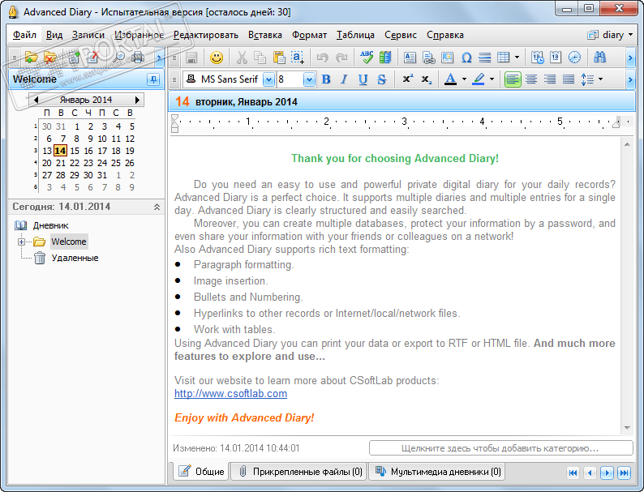Insert current time clock icon
The image size is (644, 492).
click(574, 58)
